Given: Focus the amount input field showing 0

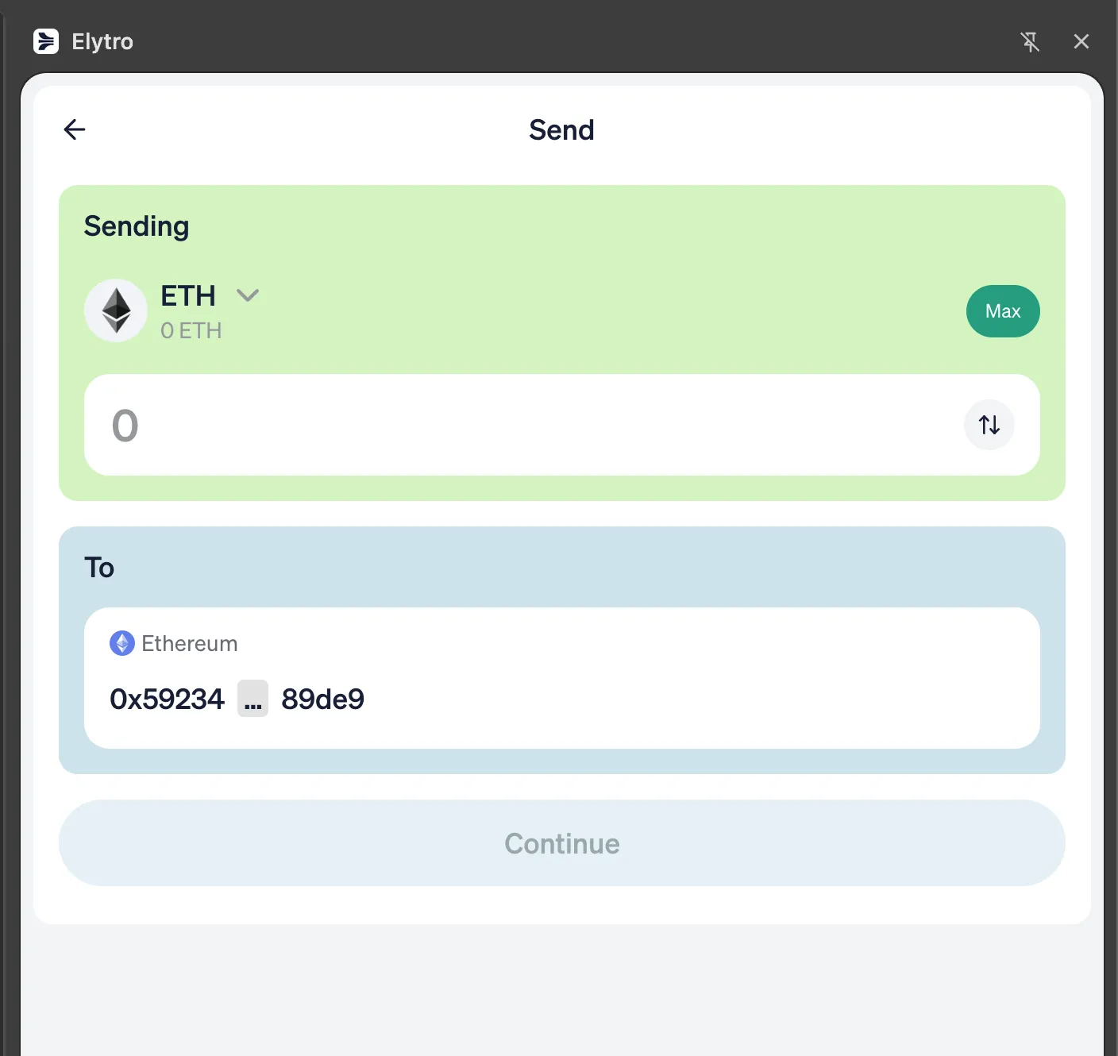Looking at the screenshot, I should click(x=476, y=425).
